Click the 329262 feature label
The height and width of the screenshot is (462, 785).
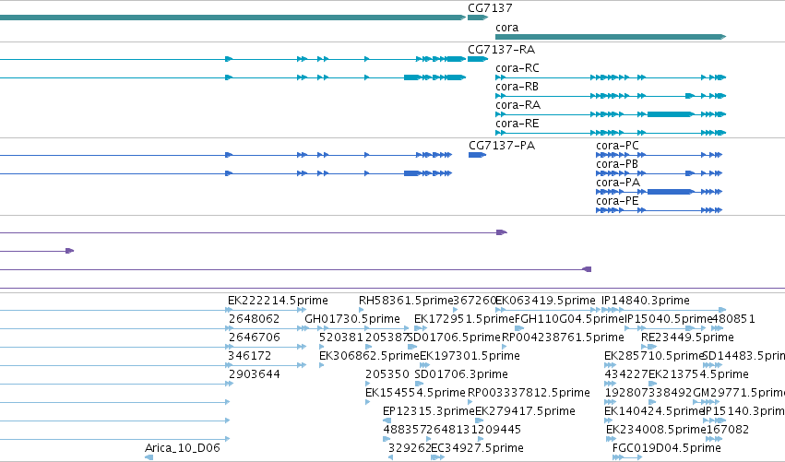pos(410,448)
